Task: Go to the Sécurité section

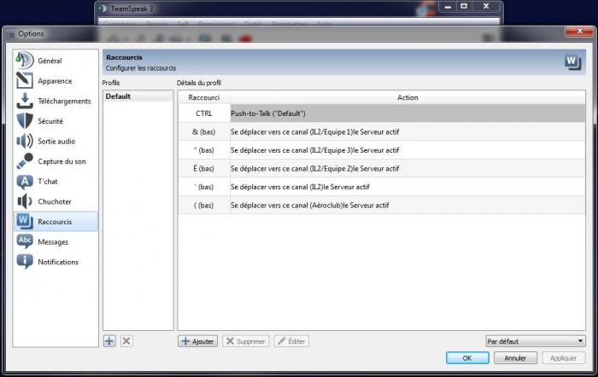Action: [x=50, y=121]
